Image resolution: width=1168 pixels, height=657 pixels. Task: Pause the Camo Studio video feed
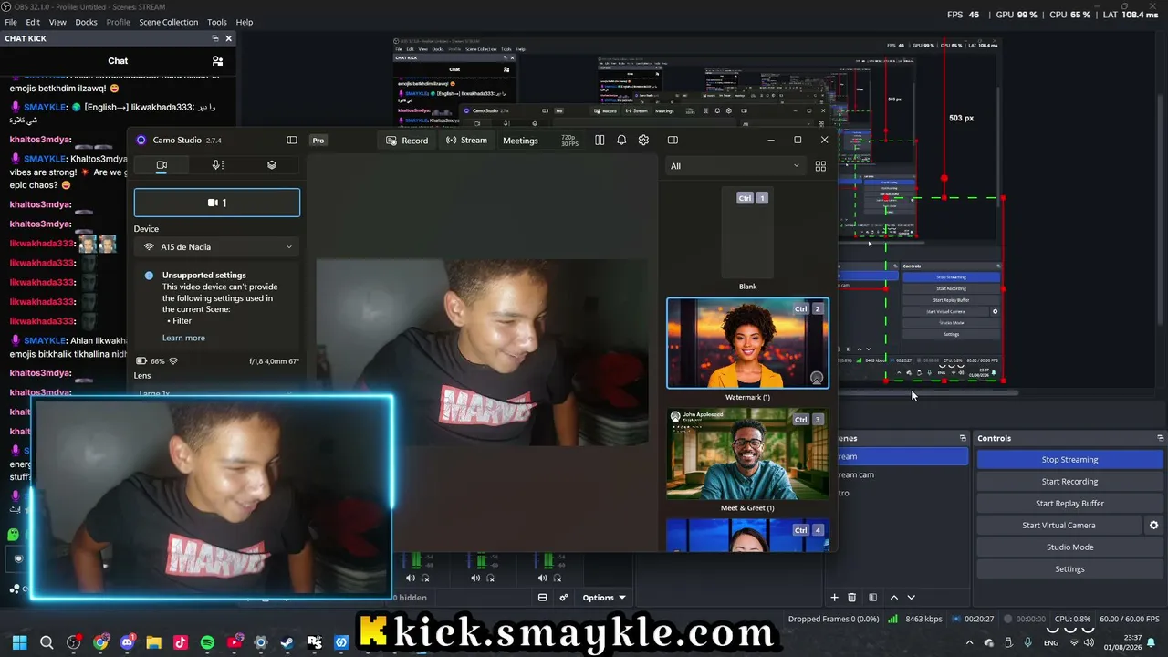(600, 140)
